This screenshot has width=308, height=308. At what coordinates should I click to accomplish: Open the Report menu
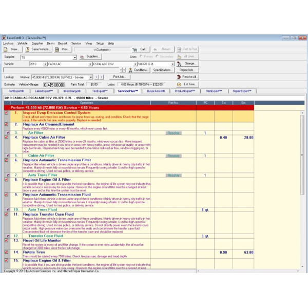[62, 44]
